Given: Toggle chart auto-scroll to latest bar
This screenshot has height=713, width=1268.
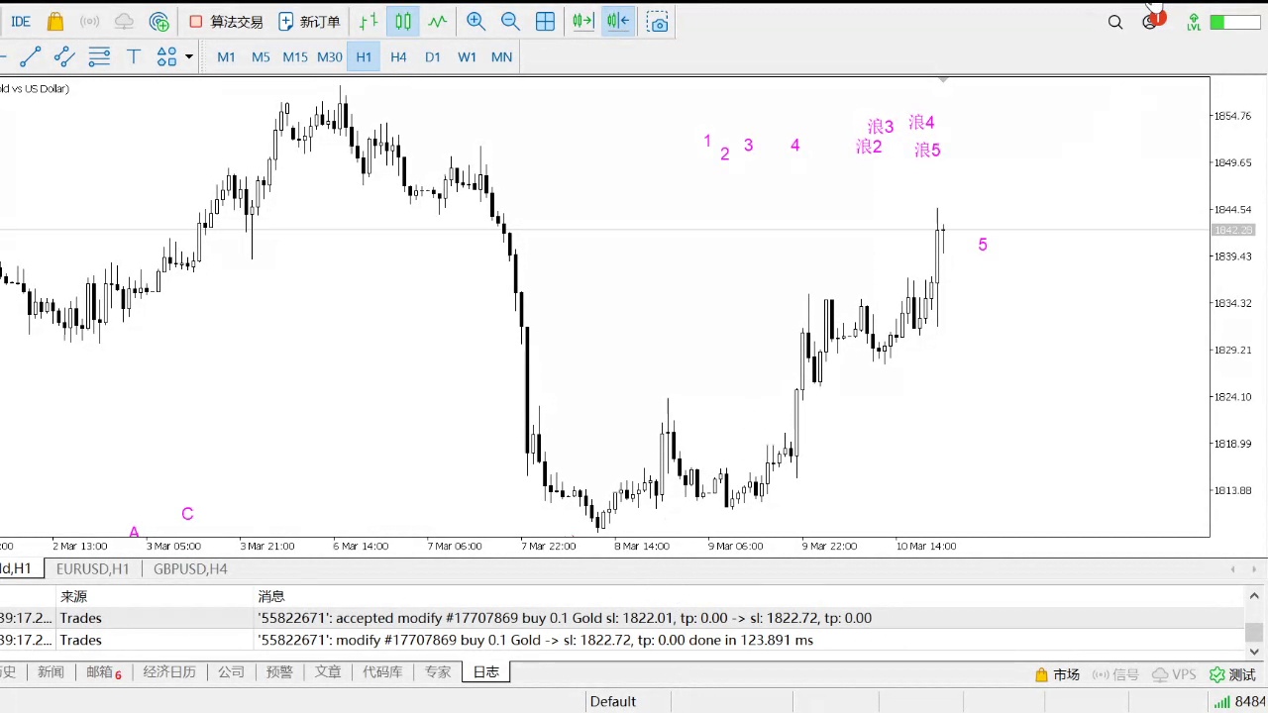Looking at the screenshot, I should click(x=583, y=22).
